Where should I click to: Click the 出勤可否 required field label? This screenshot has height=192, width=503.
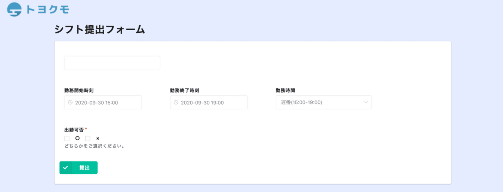(x=74, y=130)
